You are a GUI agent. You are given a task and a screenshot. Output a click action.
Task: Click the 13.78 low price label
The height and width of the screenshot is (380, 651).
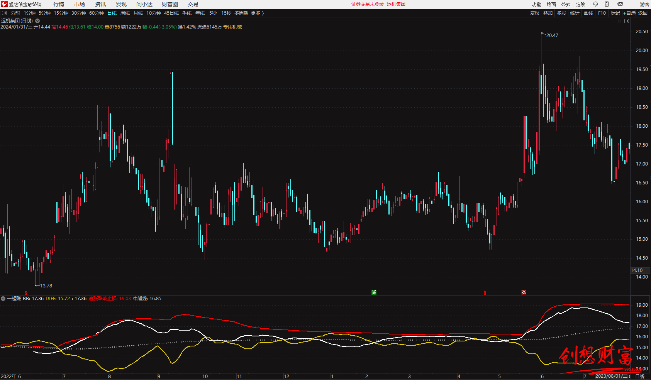[x=46, y=286]
